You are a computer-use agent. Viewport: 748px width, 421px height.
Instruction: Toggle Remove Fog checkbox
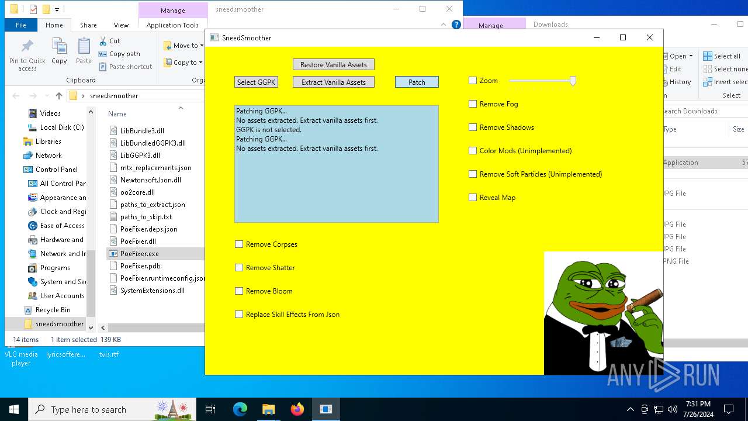point(473,104)
